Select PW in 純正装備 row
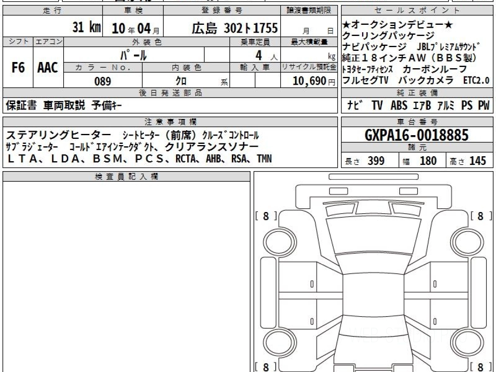This screenshot has width=496, height=372. click(x=484, y=106)
